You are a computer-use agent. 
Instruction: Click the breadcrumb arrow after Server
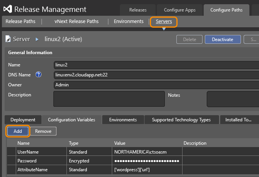[37, 39]
